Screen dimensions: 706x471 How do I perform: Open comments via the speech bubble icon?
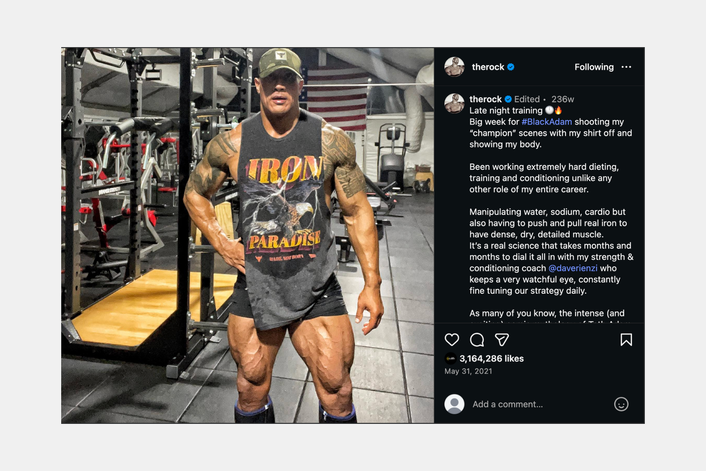coord(477,339)
